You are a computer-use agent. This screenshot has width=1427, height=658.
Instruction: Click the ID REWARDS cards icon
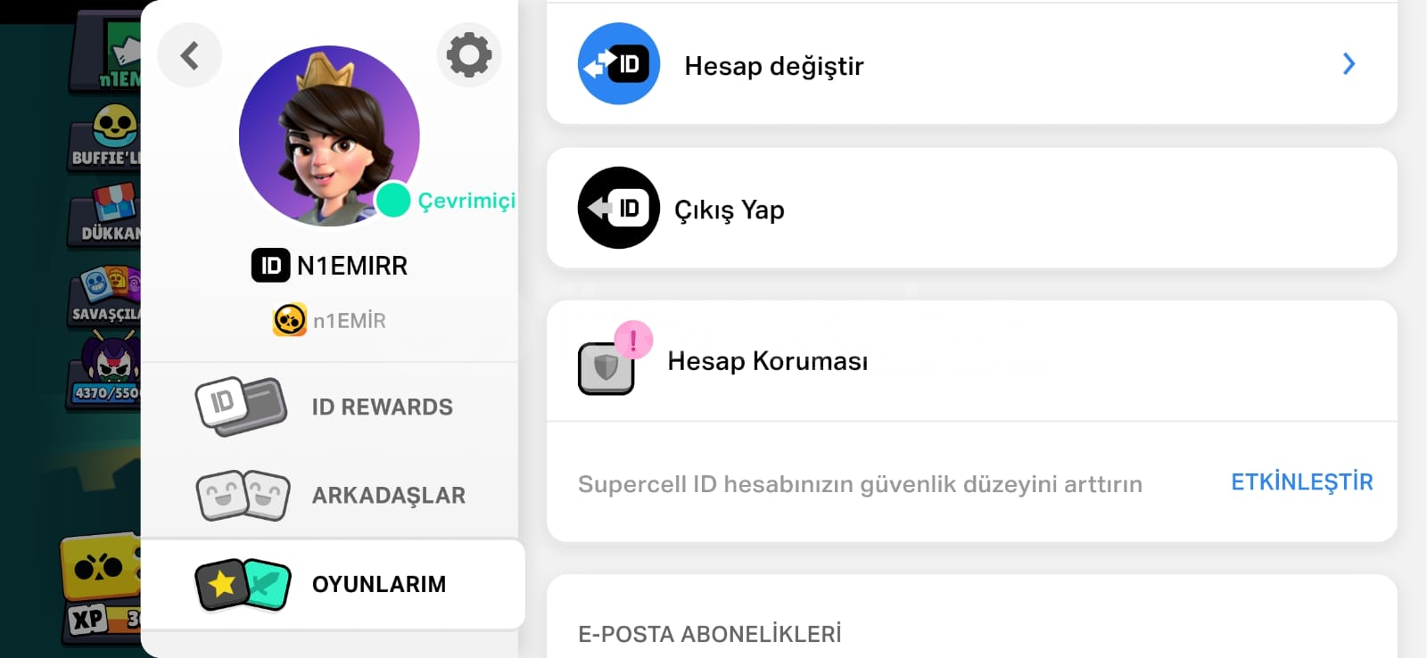(x=241, y=407)
